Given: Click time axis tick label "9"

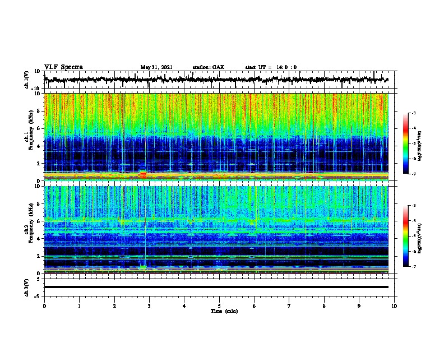Looking at the screenshot, I should pyautogui.click(x=359, y=306).
